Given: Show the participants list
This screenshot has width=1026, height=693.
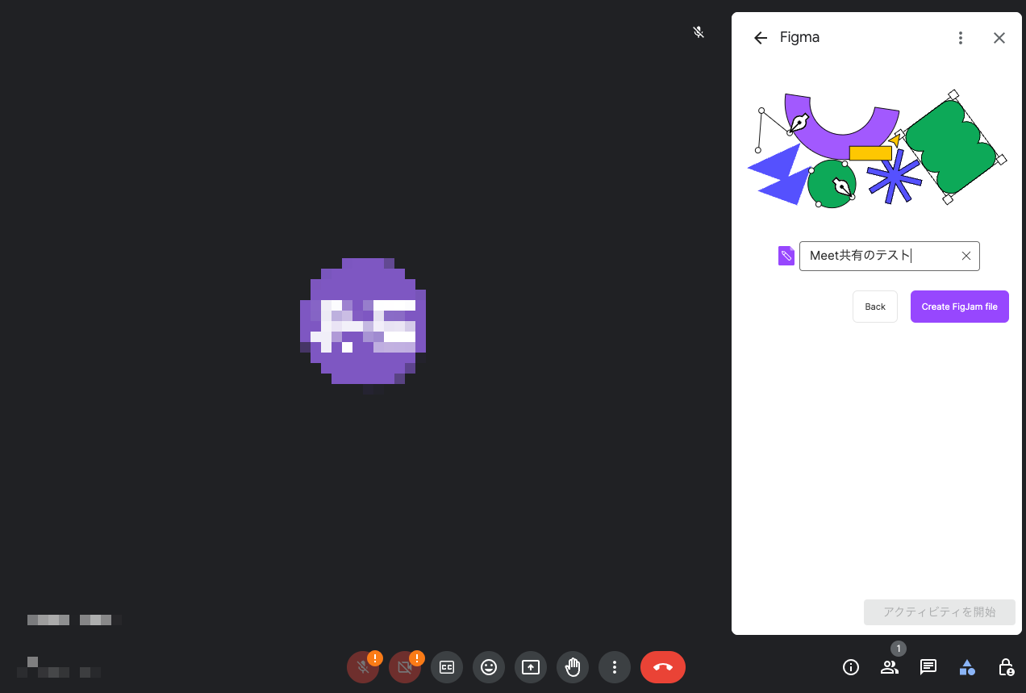Looking at the screenshot, I should click(889, 667).
